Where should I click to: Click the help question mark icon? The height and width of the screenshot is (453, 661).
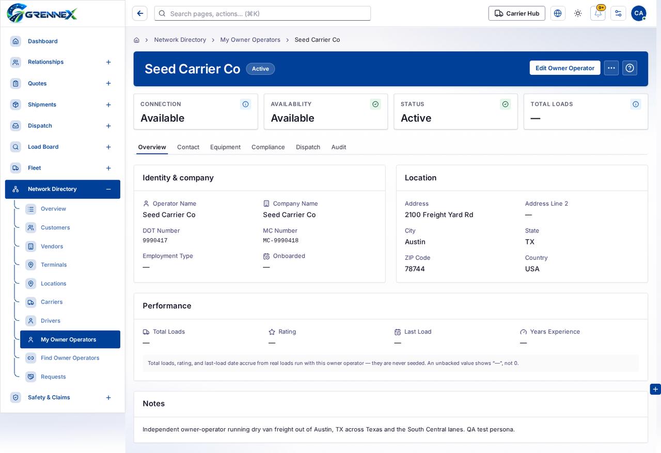coord(629,68)
